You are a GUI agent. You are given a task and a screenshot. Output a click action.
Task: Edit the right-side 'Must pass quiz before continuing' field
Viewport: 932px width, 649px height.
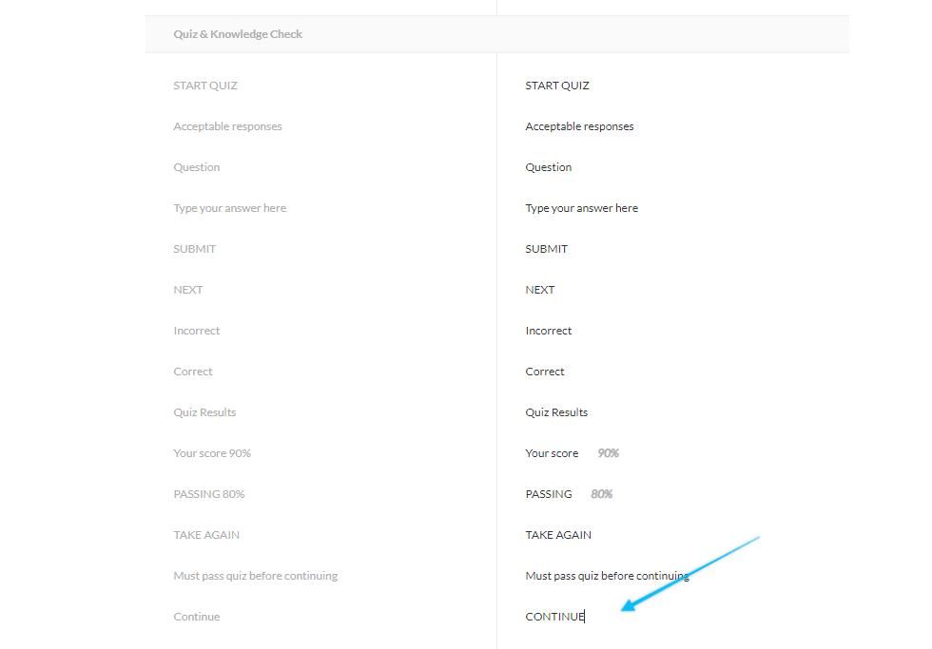pyautogui.click(x=607, y=576)
